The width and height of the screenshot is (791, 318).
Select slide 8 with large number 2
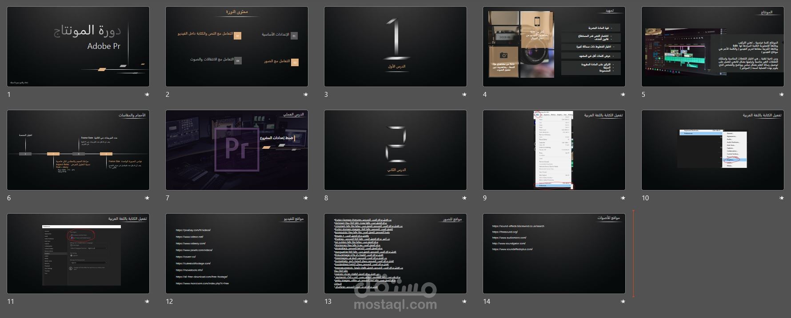[395, 150]
